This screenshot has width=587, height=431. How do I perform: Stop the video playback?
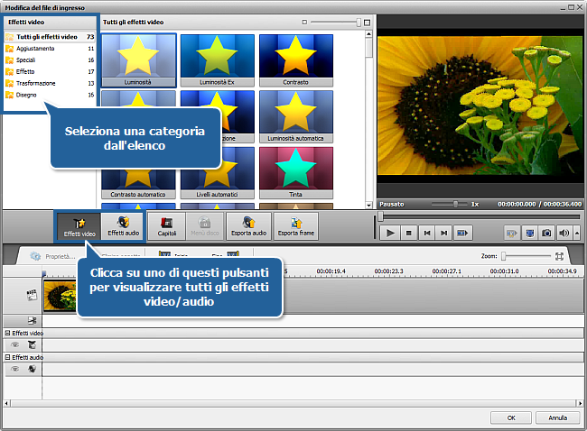point(408,234)
